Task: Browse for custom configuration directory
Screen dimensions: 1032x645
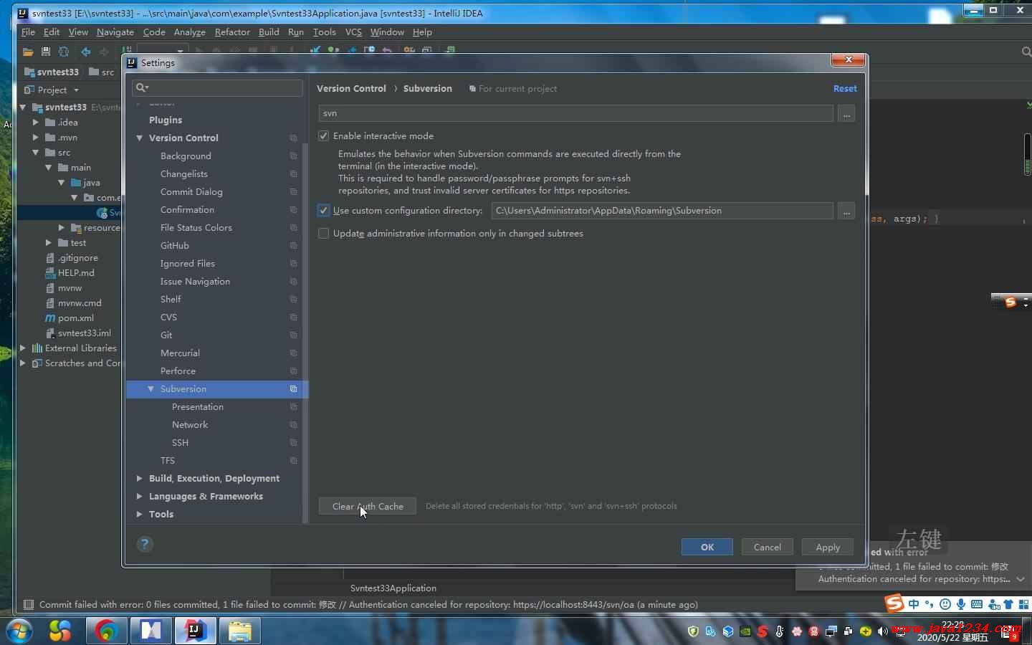Action: tap(846, 211)
